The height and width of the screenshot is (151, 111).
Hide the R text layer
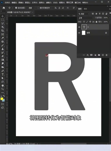tap(79, 27)
